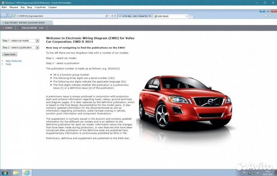Click the search magnifier in the address bar

[107, 16]
